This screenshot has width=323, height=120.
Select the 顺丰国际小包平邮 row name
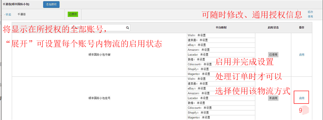pos(99,55)
